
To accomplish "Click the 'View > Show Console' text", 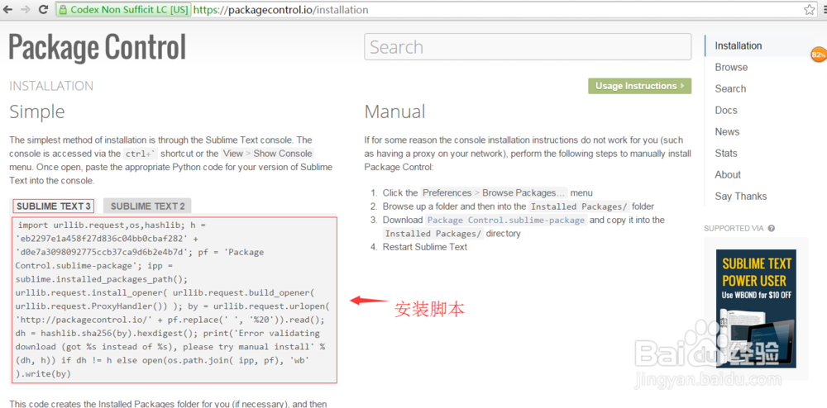I will point(267,154).
